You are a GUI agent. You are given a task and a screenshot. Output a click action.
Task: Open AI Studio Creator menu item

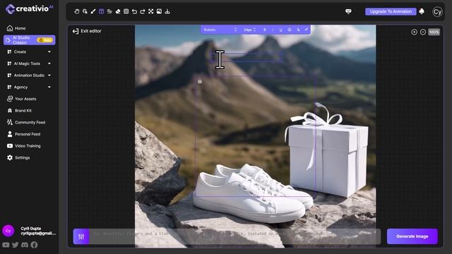click(x=30, y=40)
